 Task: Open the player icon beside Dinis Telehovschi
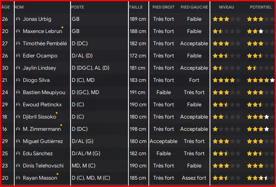pyautogui.click(x=18, y=166)
